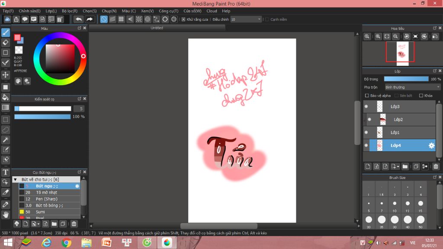This screenshot has width=443, height=249.
Task: Turn off snap with the snap-off icon
Action: click(104, 19)
